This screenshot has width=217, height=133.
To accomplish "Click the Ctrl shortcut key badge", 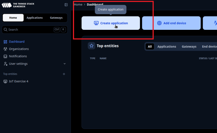I will 57,30.
